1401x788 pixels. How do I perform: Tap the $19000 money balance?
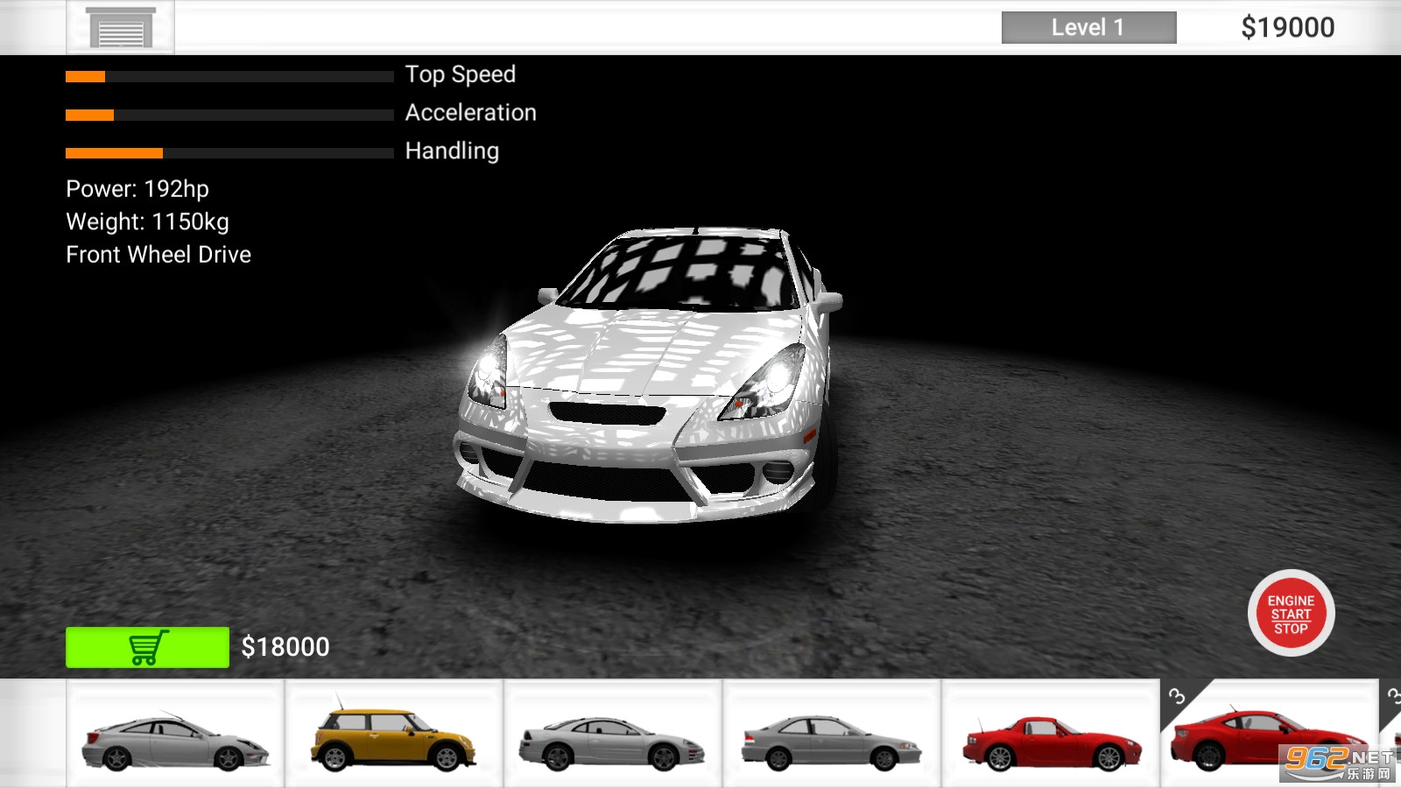(1287, 27)
